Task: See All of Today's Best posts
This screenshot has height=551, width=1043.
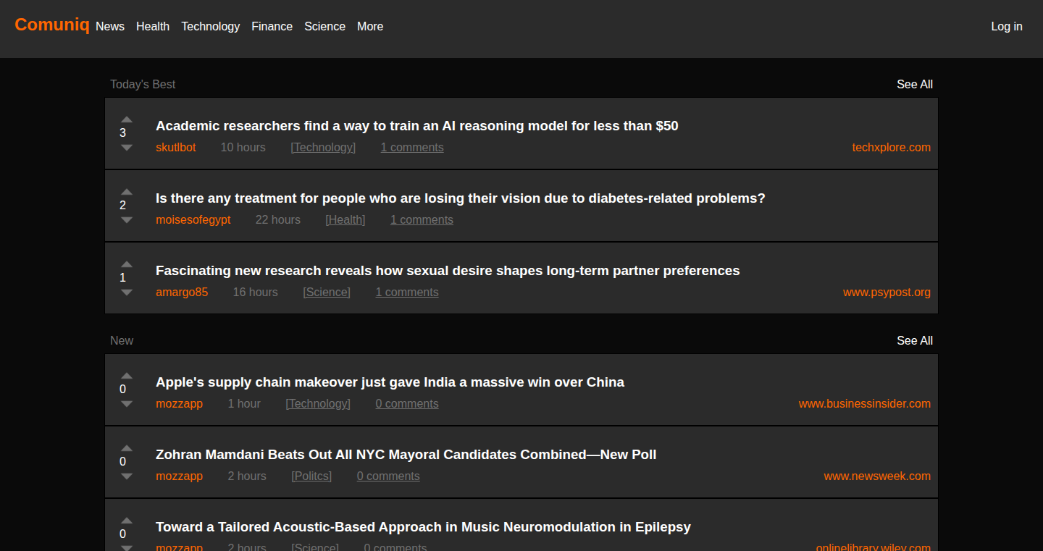Action: point(915,84)
